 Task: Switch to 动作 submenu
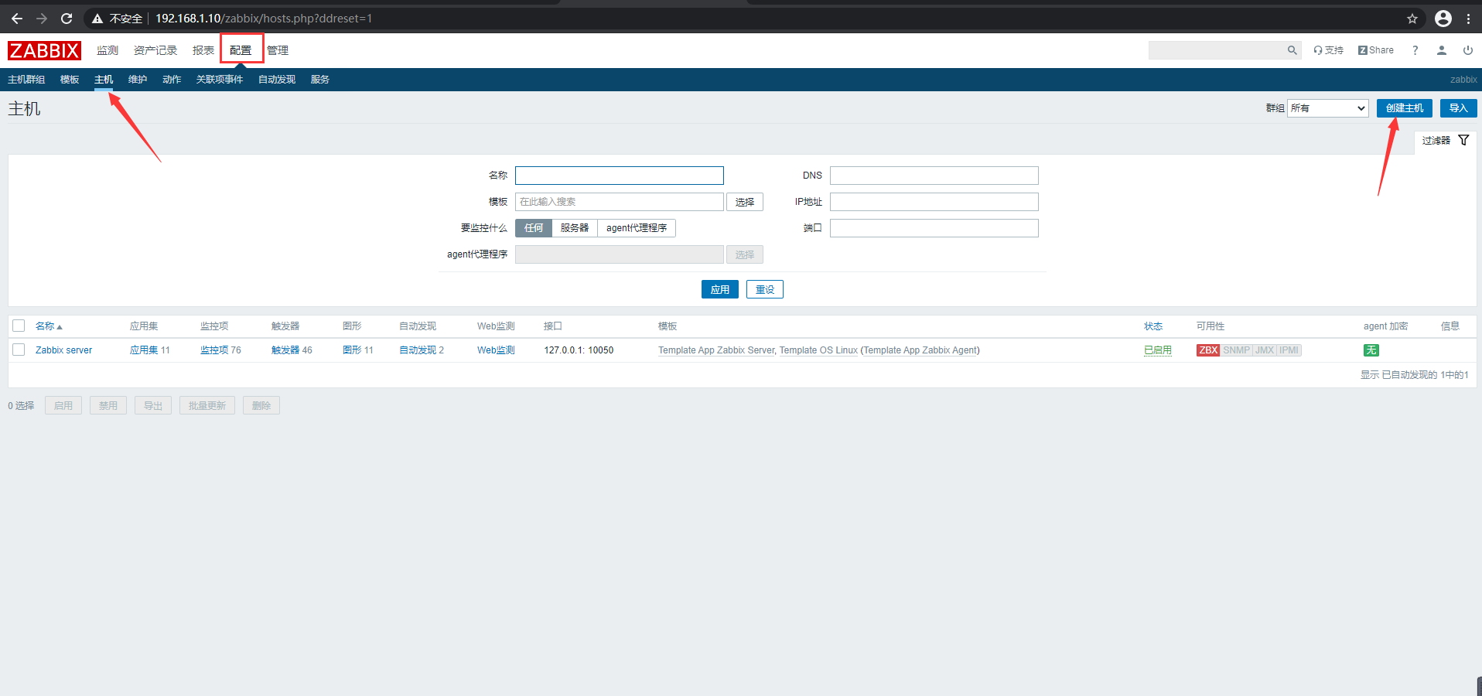click(172, 80)
